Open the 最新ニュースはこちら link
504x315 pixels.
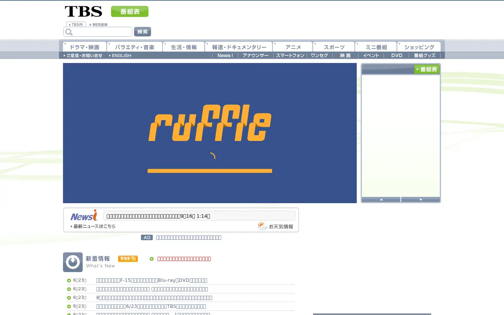pos(93,226)
